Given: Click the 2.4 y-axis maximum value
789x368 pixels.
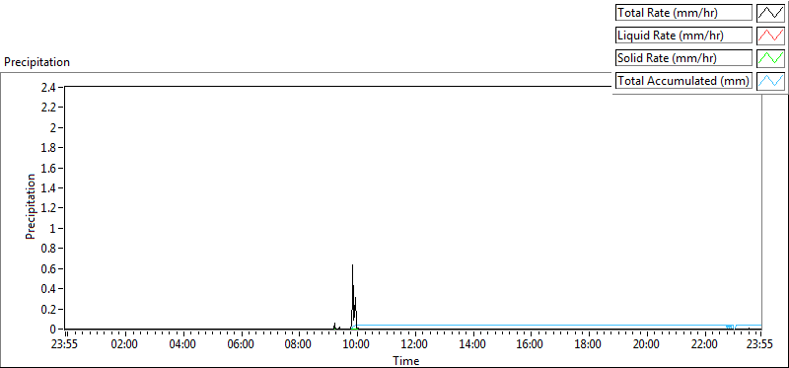Looking at the screenshot, I should tap(48, 87).
